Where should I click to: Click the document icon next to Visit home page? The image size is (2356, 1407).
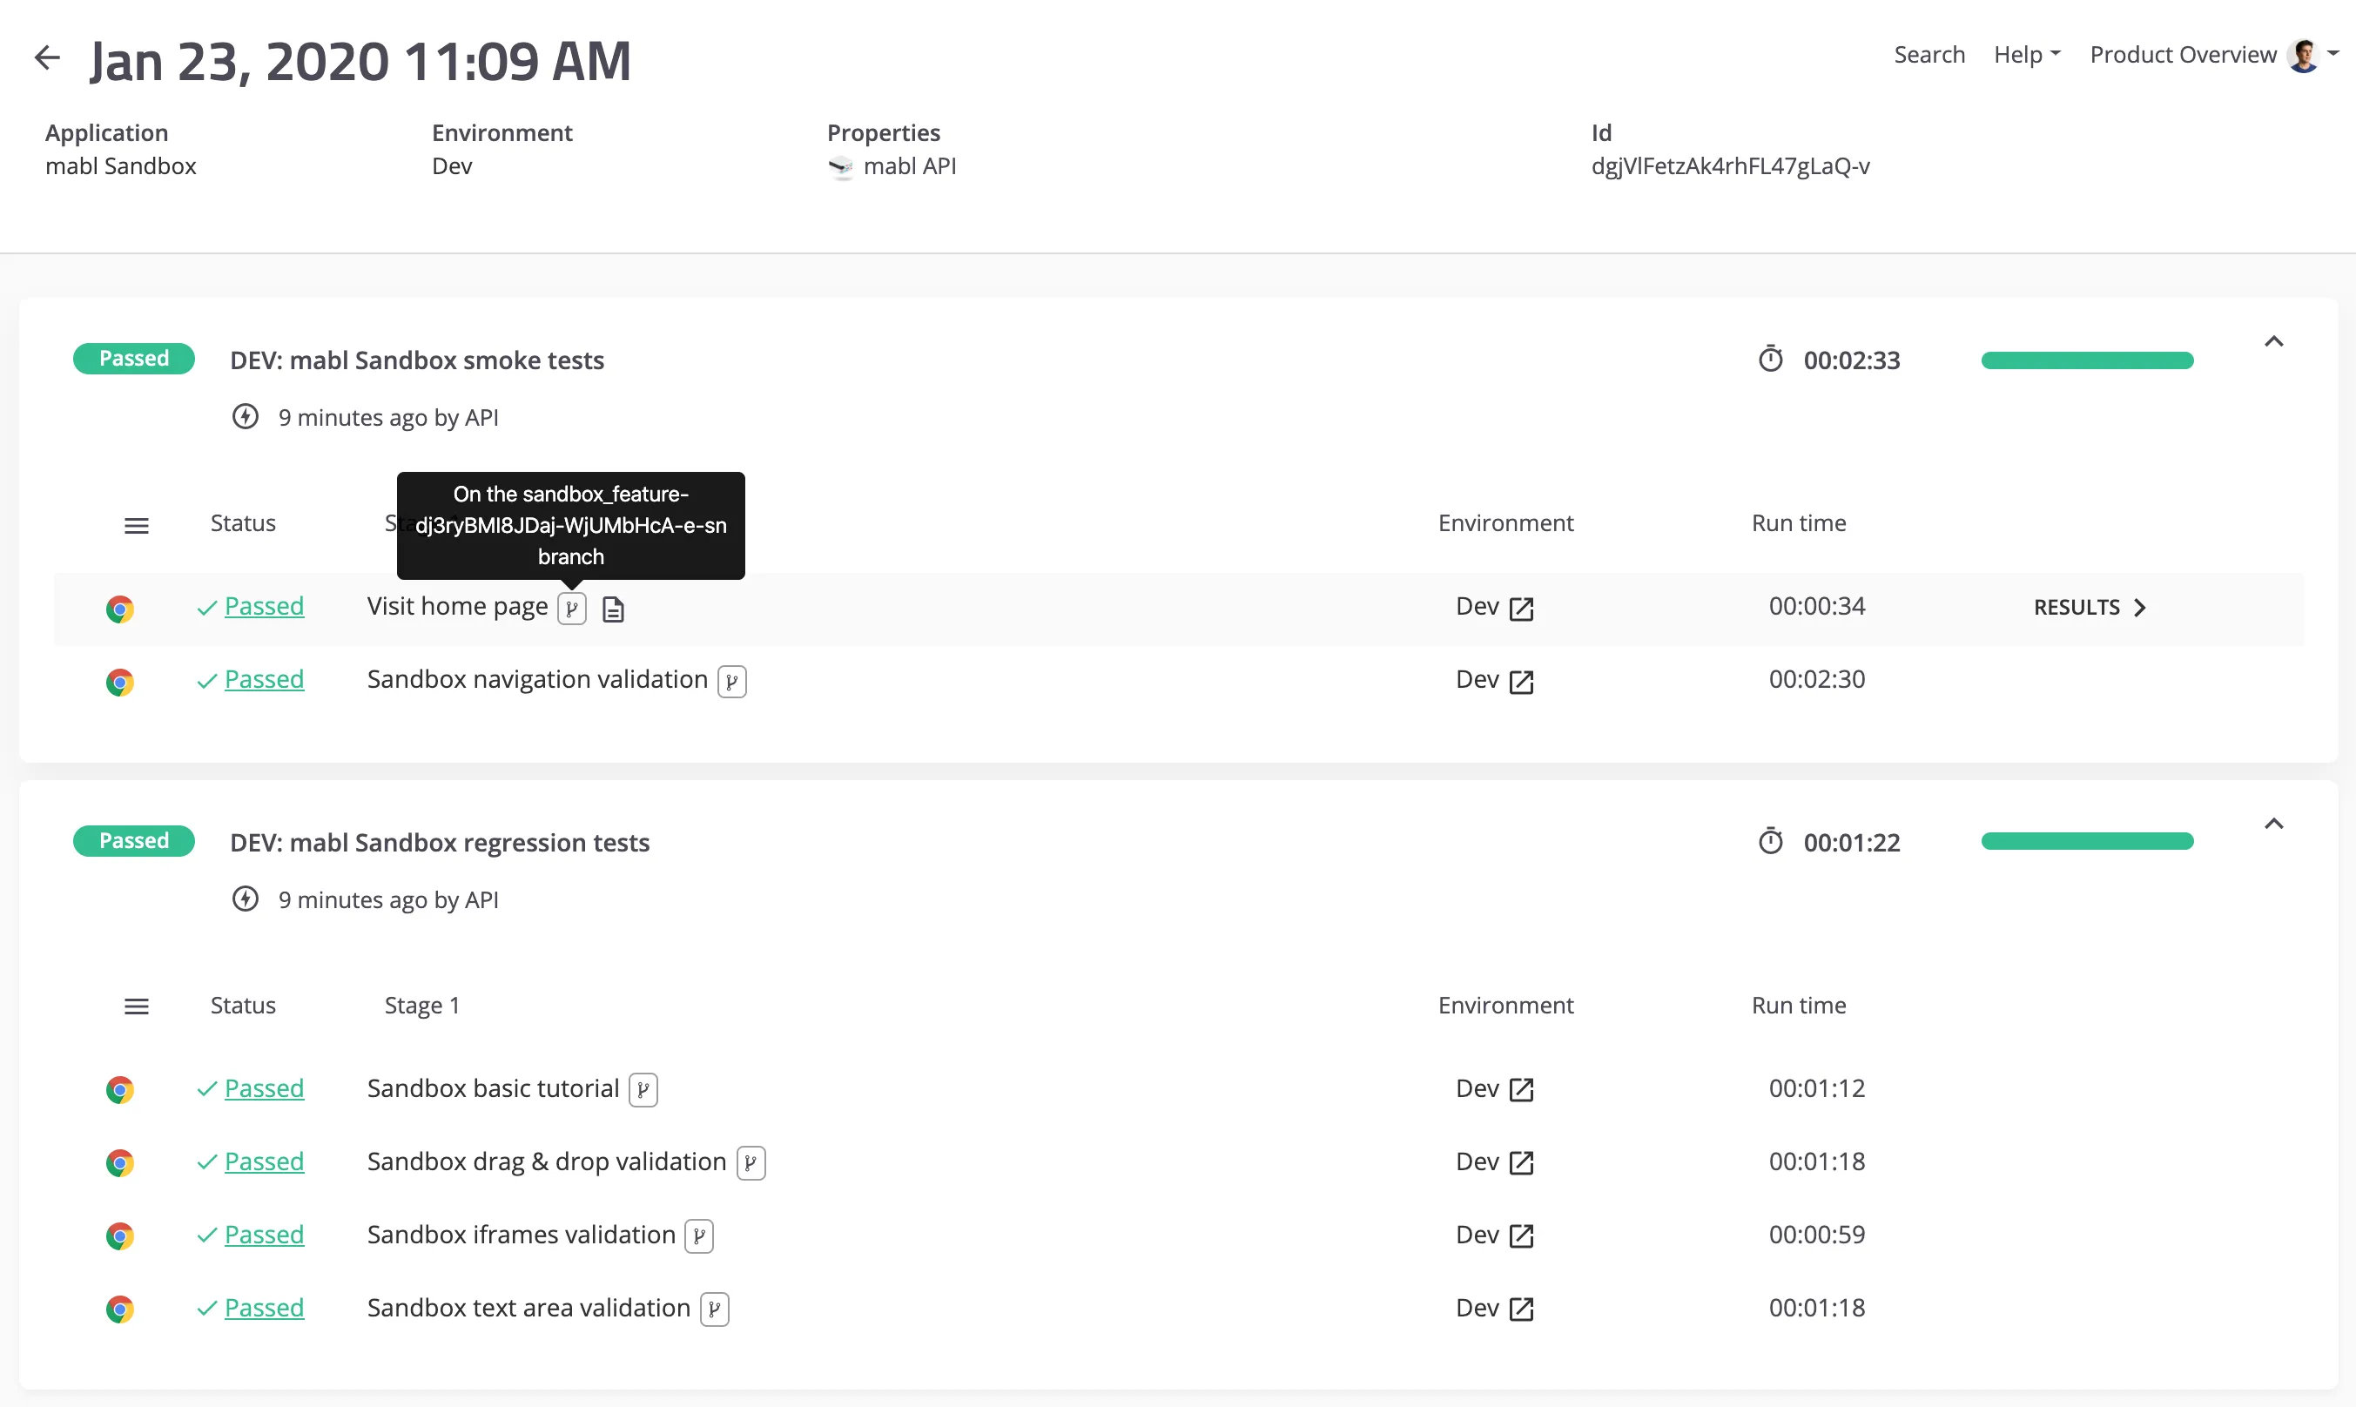click(612, 608)
